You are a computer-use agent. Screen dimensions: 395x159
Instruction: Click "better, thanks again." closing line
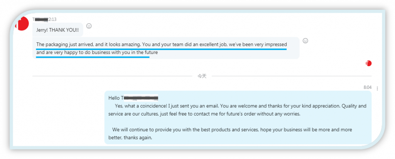[130, 138]
